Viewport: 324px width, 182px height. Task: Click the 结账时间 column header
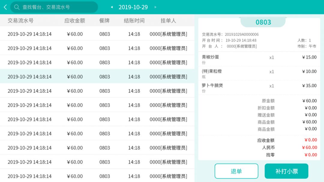point(134,21)
